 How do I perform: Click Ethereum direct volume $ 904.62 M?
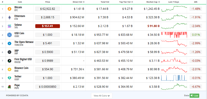pos(77,17)
